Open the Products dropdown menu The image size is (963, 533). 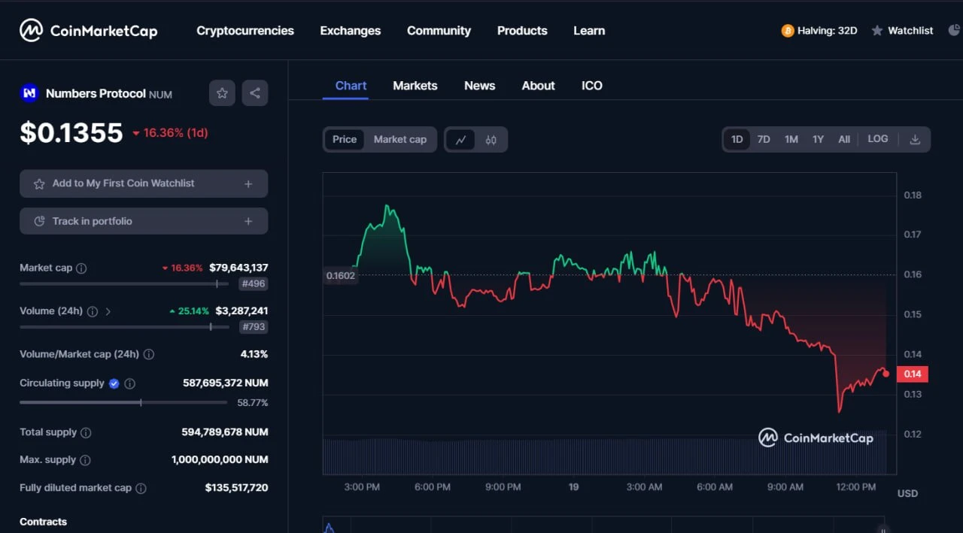[522, 31]
